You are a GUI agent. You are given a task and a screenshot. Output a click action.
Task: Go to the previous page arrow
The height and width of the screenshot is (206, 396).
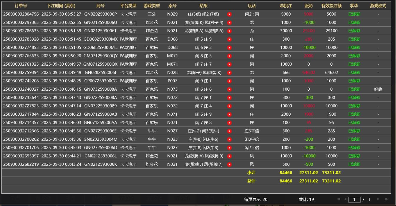(x=345, y=200)
